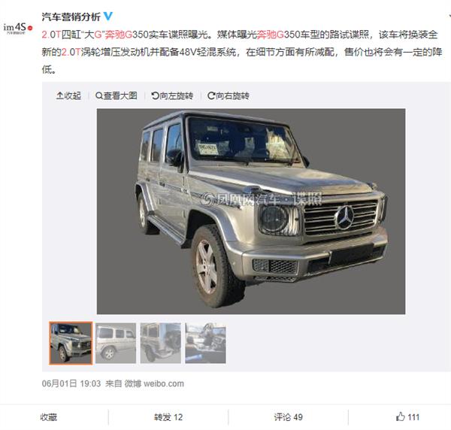Like the post with thumbs-up icon
This screenshot has width=451, height=430.
[400, 416]
